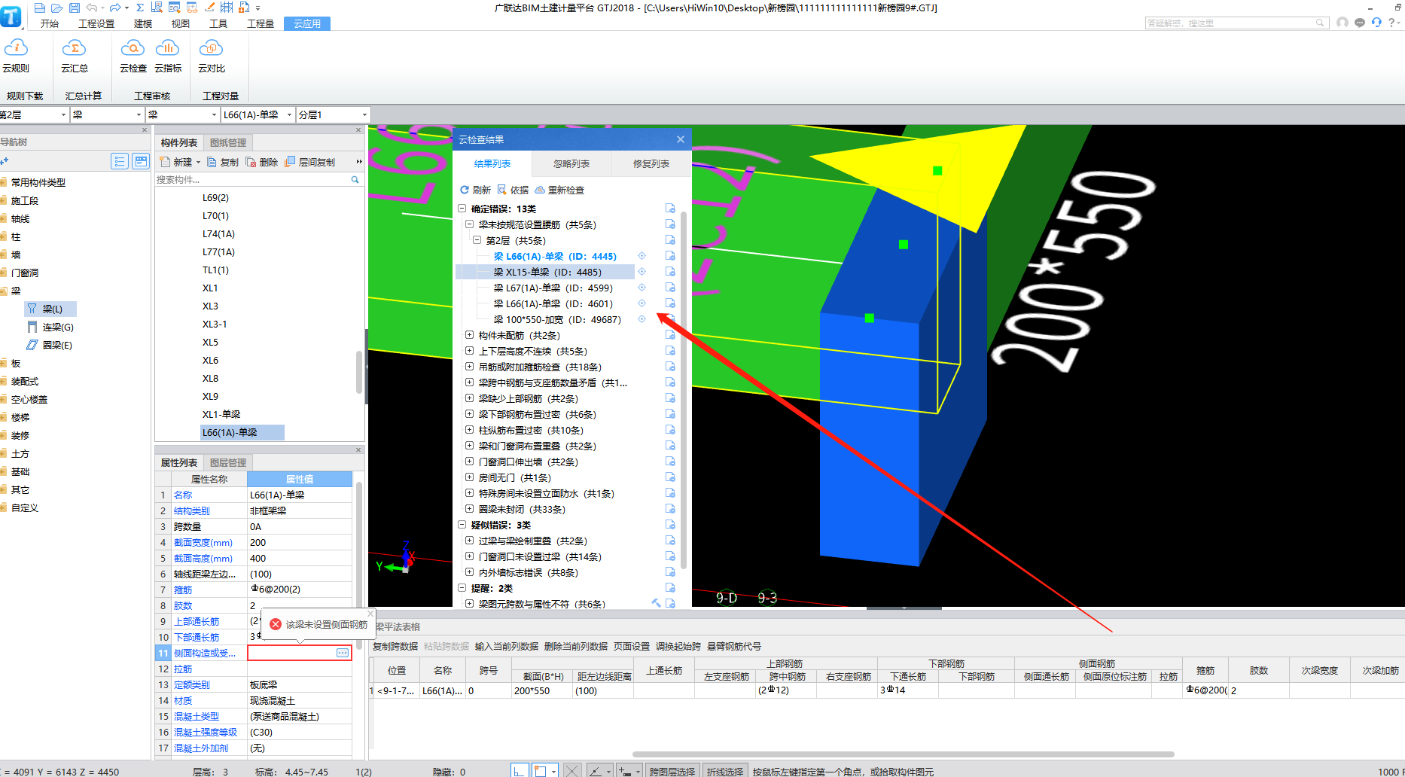Image resolution: width=1405 pixels, height=777 pixels.
Task: Click 页面设置 button
Action: click(632, 646)
